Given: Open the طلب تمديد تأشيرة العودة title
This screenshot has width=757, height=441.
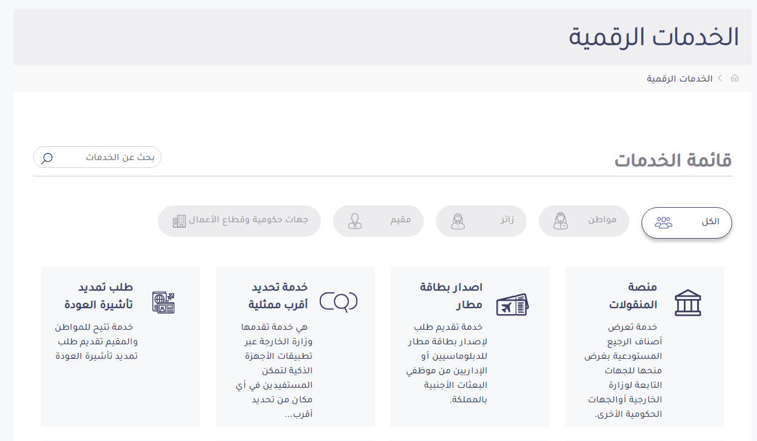Looking at the screenshot, I should pyautogui.click(x=99, y=295).
